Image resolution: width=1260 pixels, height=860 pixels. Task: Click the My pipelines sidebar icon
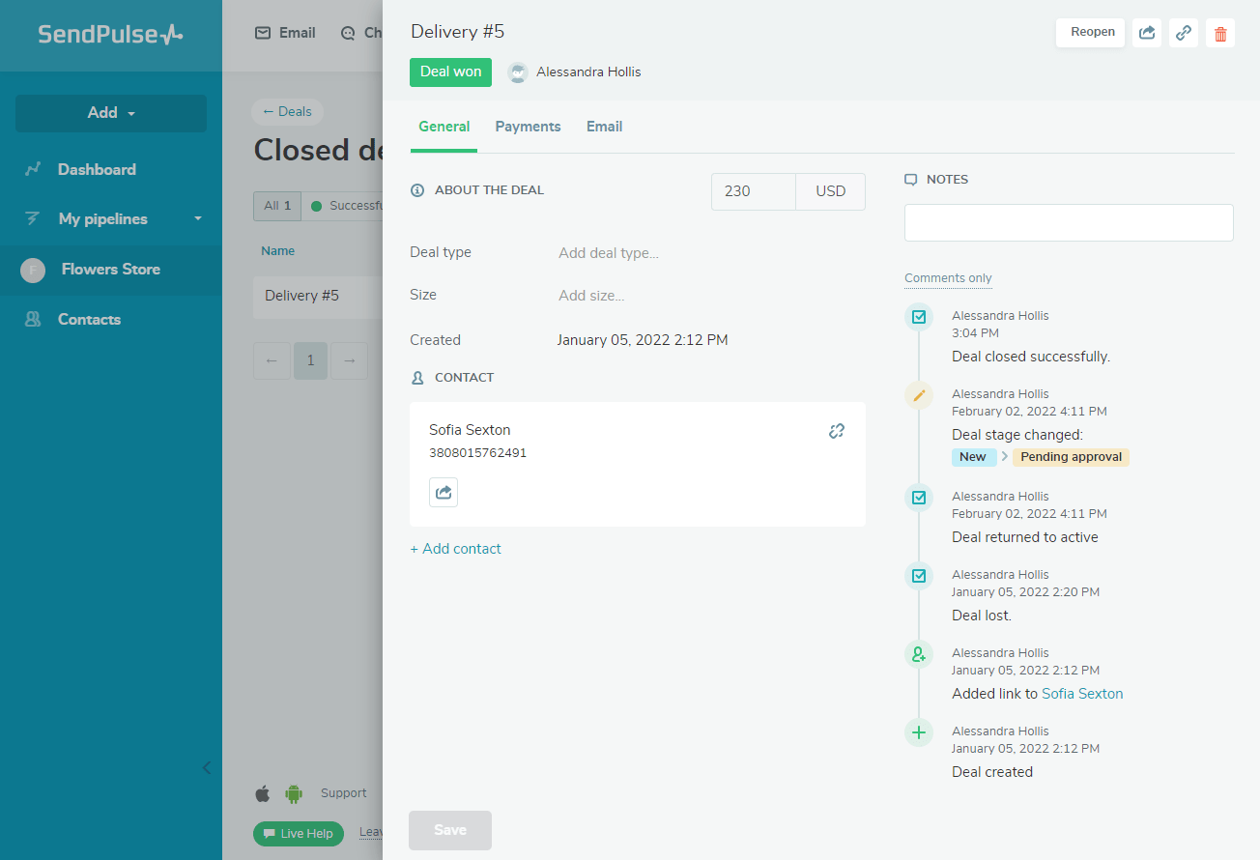[33, 219]
